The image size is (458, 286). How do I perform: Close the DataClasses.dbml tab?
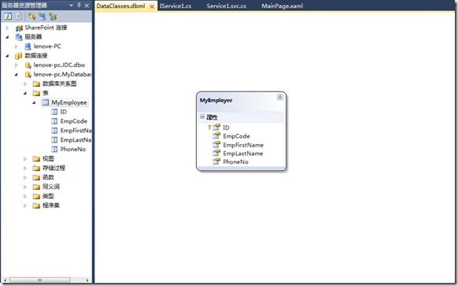pyautogui.click(x=152, y=6)
